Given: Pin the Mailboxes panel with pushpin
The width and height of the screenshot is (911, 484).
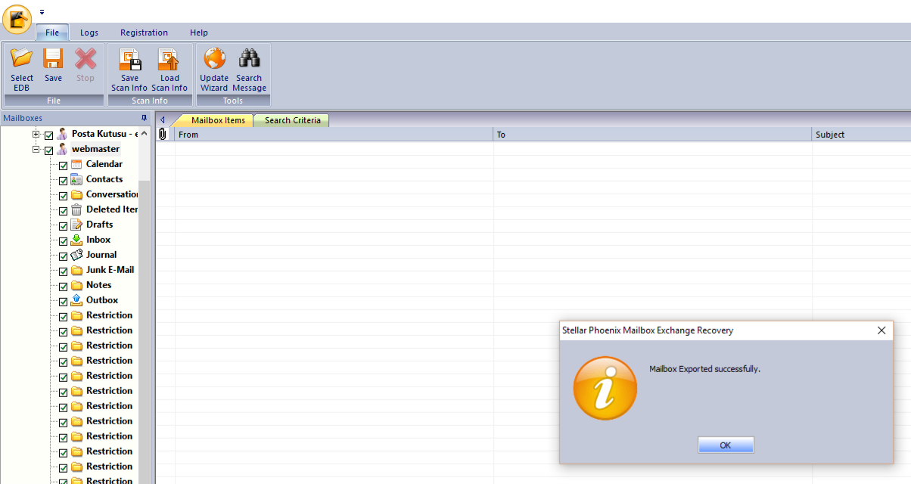Looking at the screenshot, I should (145, 119).
